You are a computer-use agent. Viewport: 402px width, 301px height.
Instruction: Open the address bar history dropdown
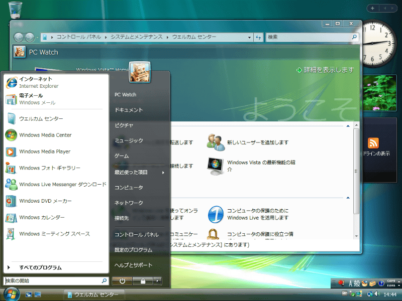point(249,37)
